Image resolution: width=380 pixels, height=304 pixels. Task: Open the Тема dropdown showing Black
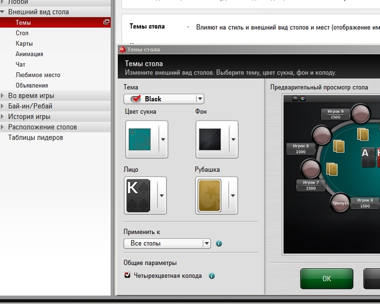164,99
